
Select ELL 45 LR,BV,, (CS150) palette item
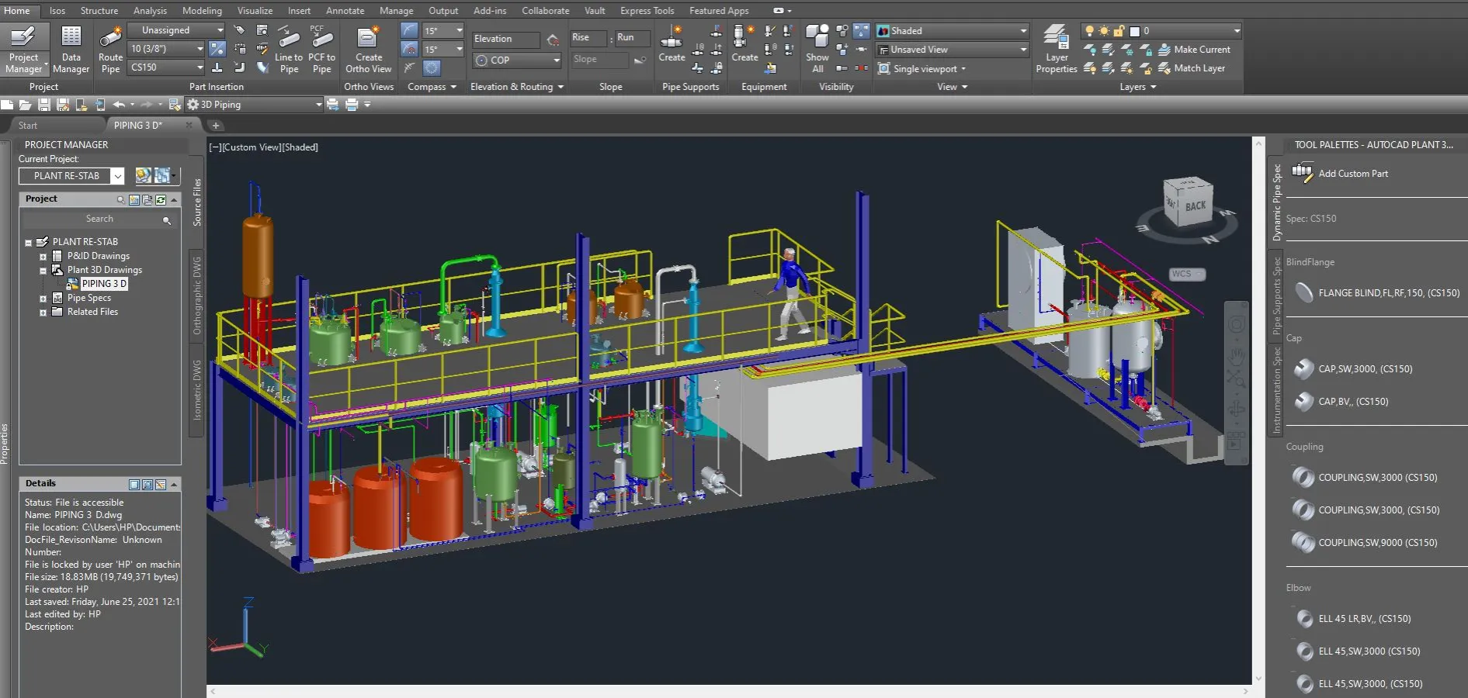click(1352, 619)
